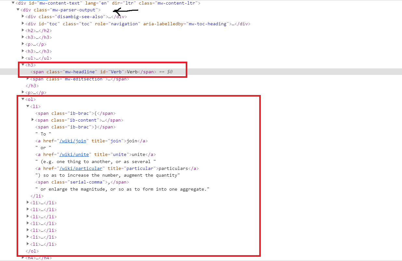Image resolution: width=402 pixels, height=261 pixels.
Task: Collapse the expanded li element
Action: (28, 106)
